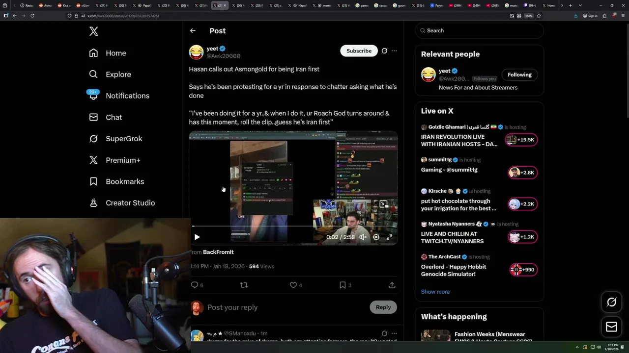Reload the page in the browser
This screenshot has width=629, height=353.
(x=32, y=16)
